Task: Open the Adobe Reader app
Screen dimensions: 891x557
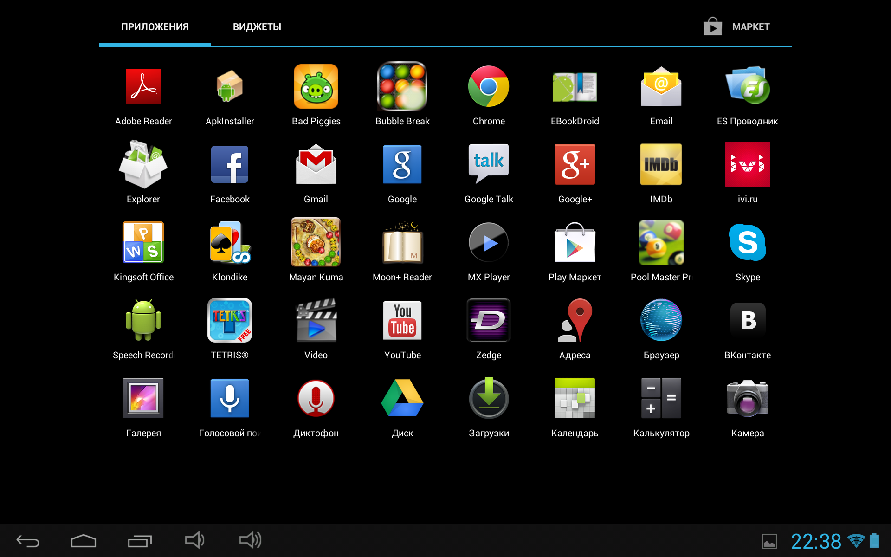Action: click(x=143, y=86)
